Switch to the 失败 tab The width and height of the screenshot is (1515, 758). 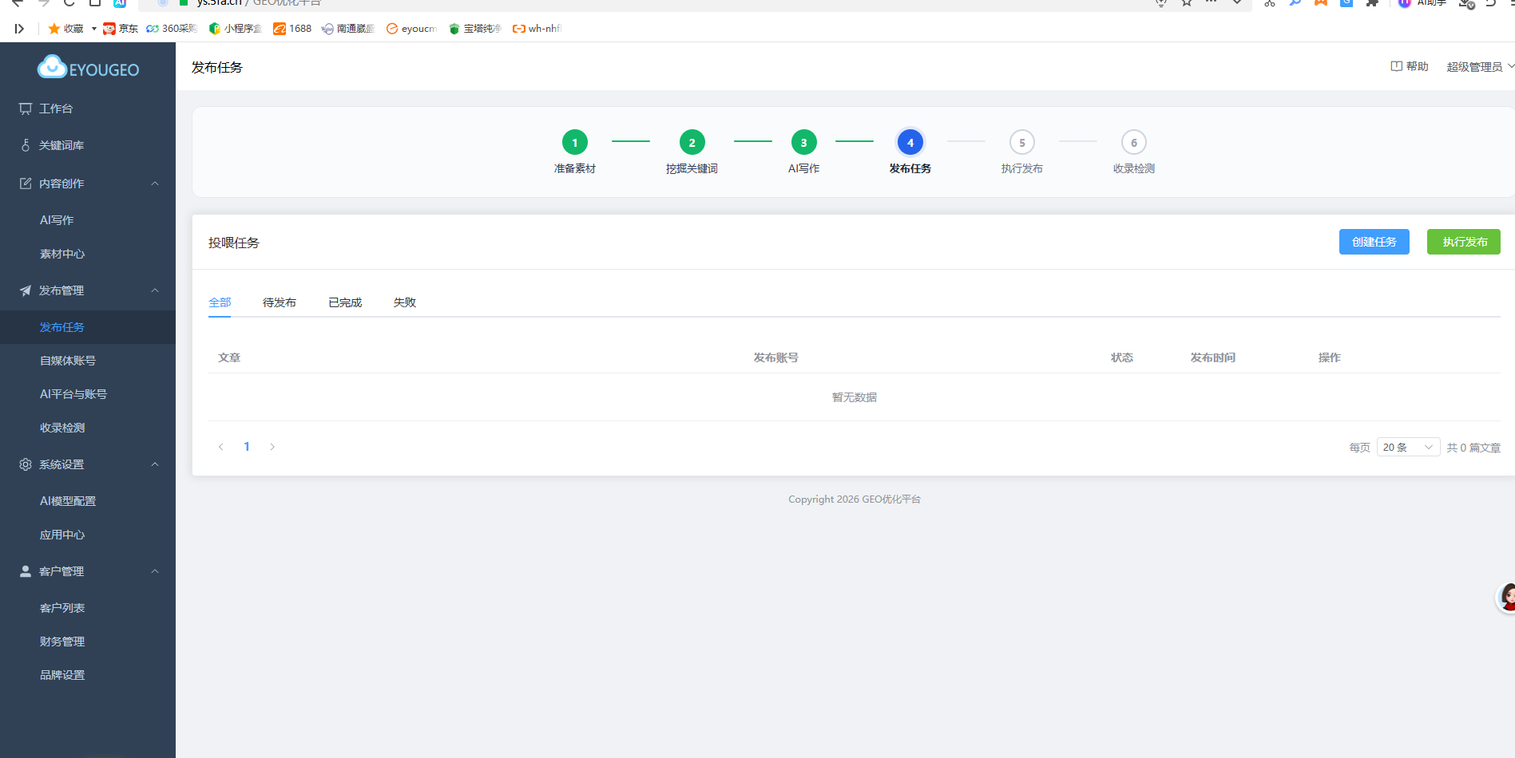coord(405,302)
